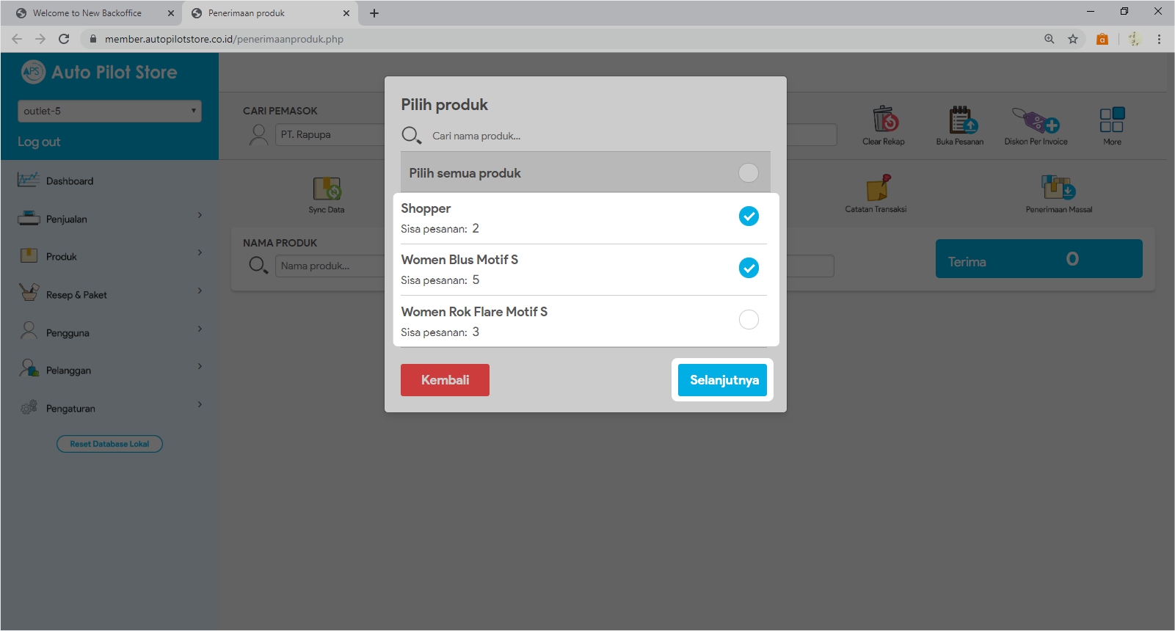
Task: Click the Clear Rekap icon
Action: click(x=884, y=120)
